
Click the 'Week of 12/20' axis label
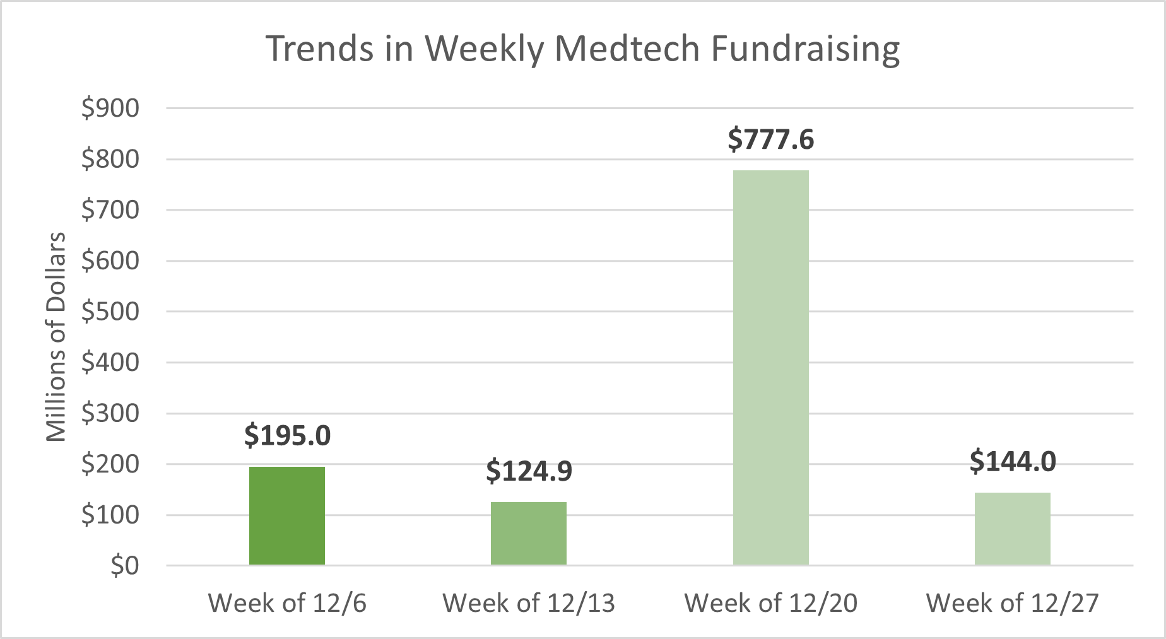(770, 603)
